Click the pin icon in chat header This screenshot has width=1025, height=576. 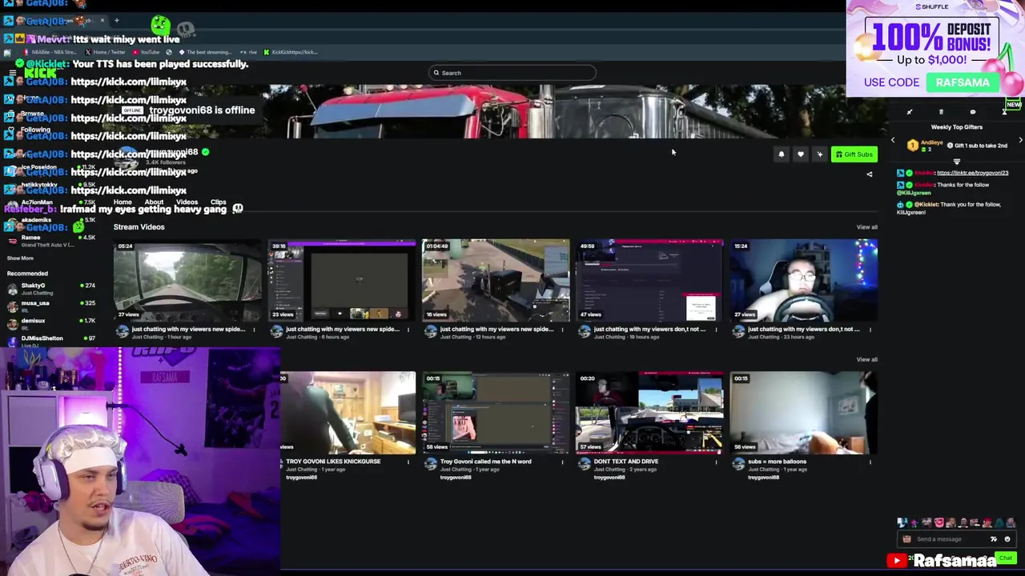pyautogui.click(x=910, y=113)
